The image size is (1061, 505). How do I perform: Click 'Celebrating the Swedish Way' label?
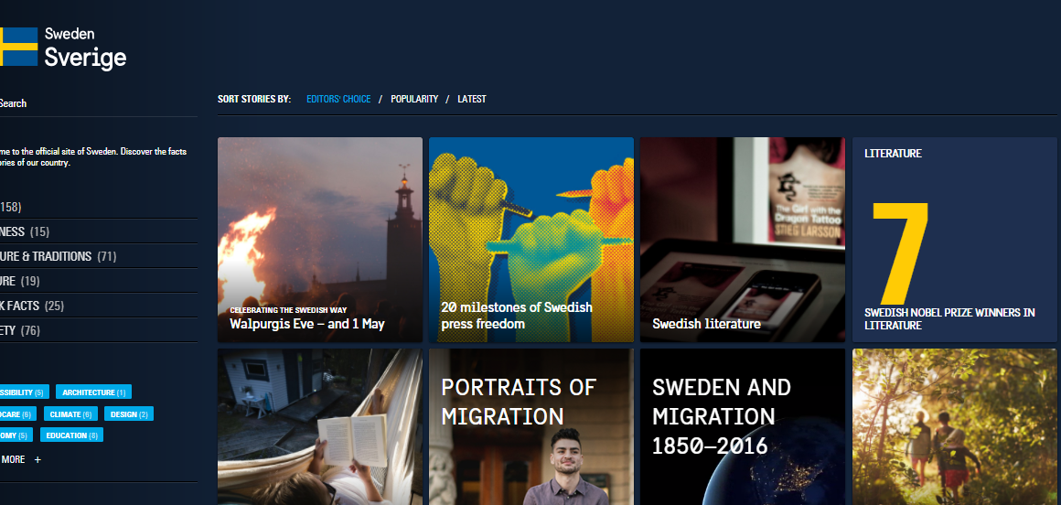[x=288, y=310]
